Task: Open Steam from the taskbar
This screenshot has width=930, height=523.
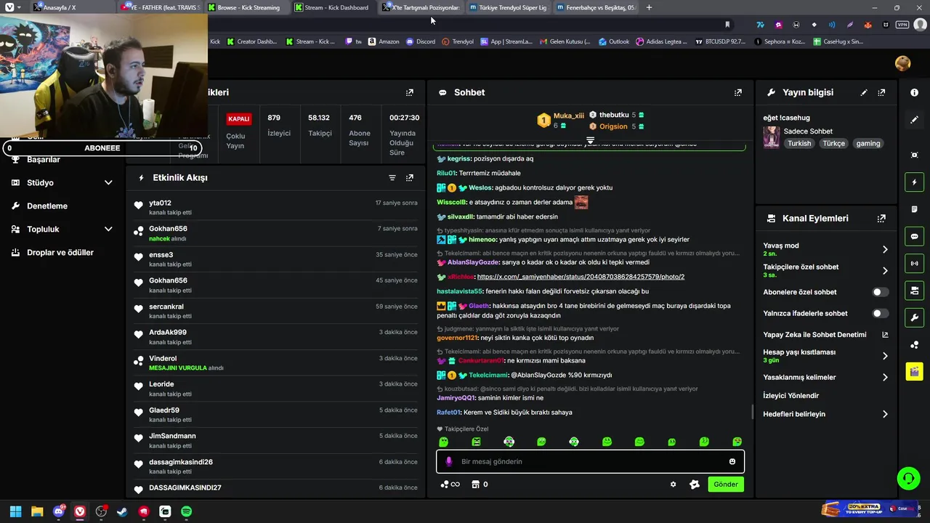Action: 122,511
